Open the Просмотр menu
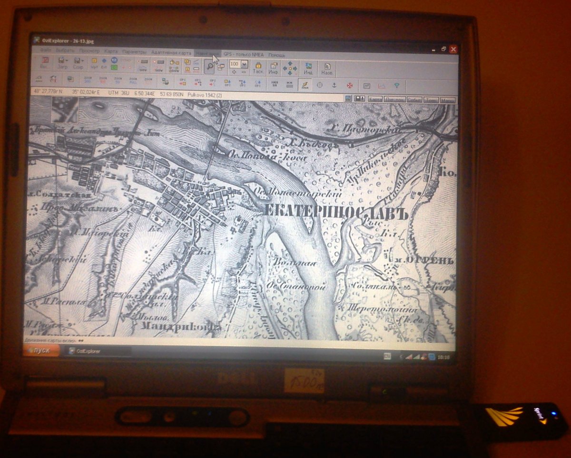The image size is (571, 458). click(x=89, y=50)
